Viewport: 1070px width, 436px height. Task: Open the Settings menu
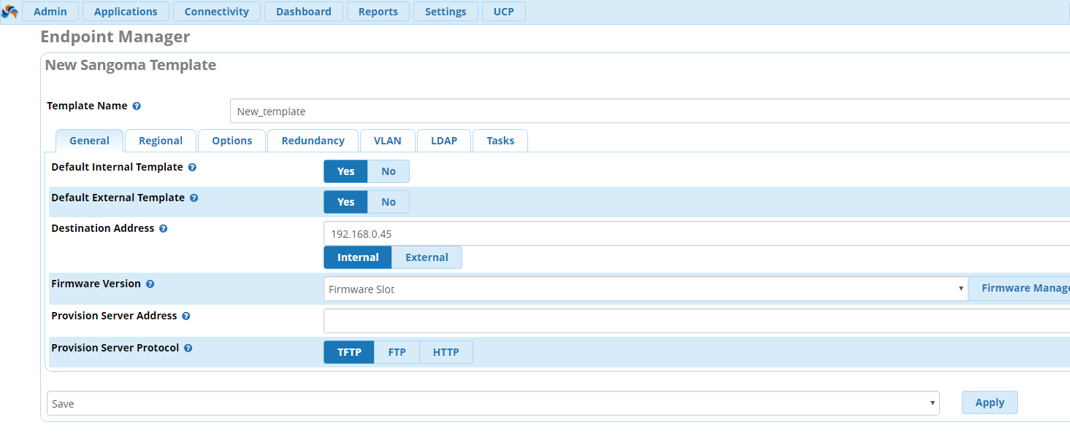(446, 12)
